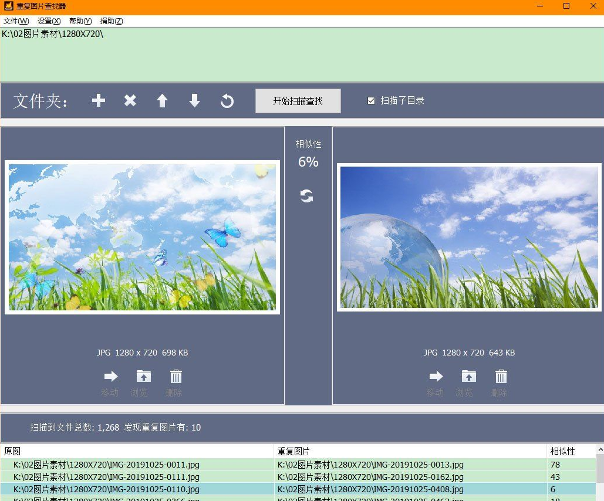Viewport: 604px width, 501px height.
Task: Swap the compared images with the center icon
Action: [x=307, y=196]
